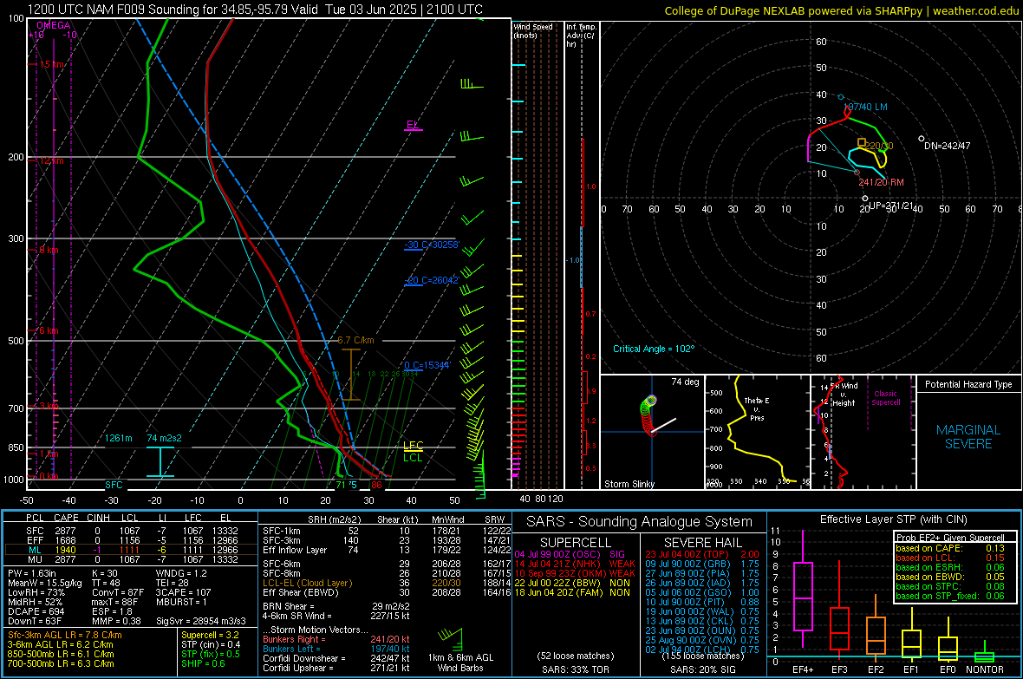Viewport: 1023px width, 679px height.
Task: Click the 'Classic Supercell' magenta label
Action: (886, 398)
